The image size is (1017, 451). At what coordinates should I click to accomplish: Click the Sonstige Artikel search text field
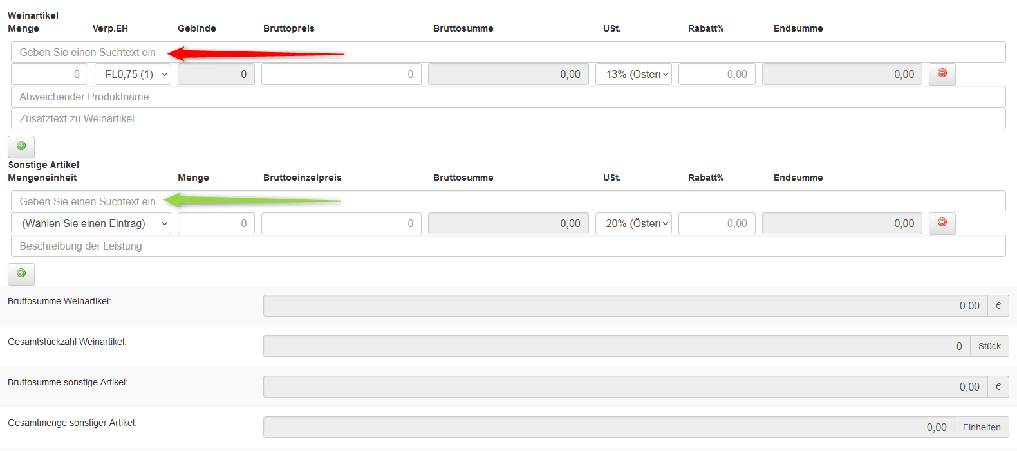coord(508,201)
